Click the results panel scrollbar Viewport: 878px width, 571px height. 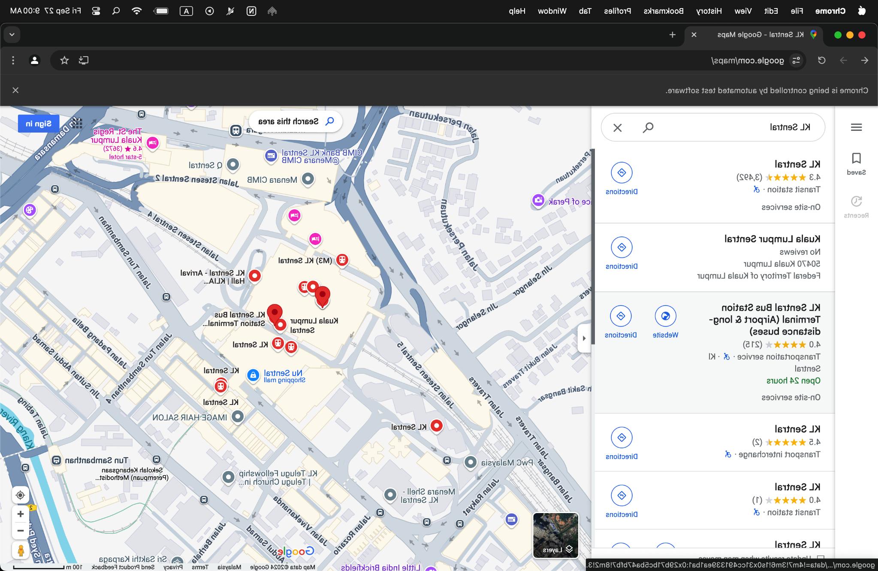tap(593, 247)
